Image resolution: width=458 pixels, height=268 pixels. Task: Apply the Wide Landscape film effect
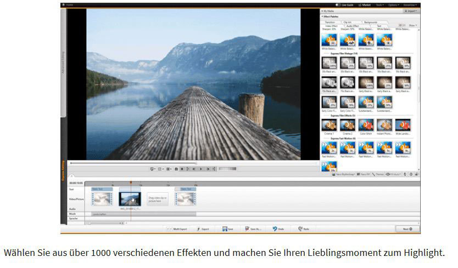click(403, 125)
